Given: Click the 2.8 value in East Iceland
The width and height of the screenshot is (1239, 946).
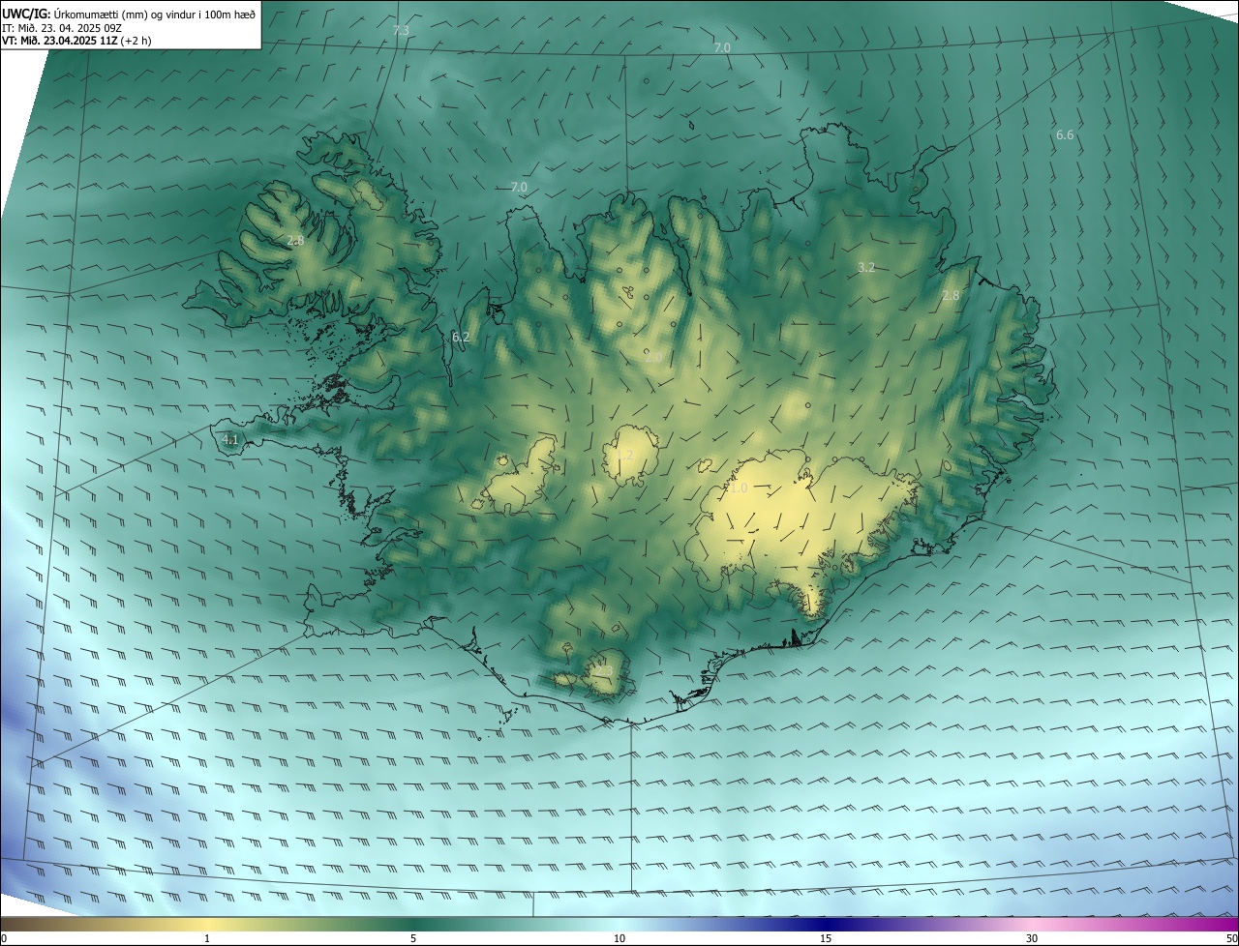Looking at the screenshot, I should [951, 296].
